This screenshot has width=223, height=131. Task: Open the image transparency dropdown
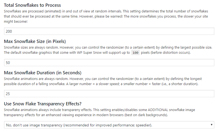point(109,125)
